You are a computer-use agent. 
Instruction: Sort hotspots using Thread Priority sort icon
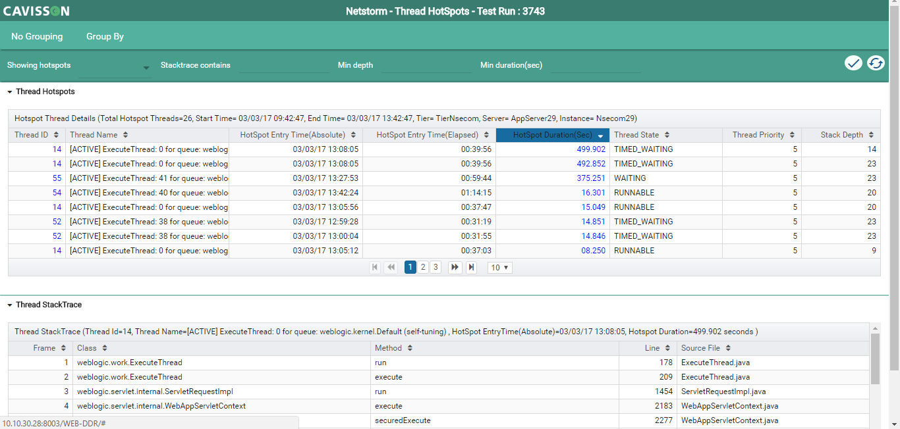[x=792, y=135]
